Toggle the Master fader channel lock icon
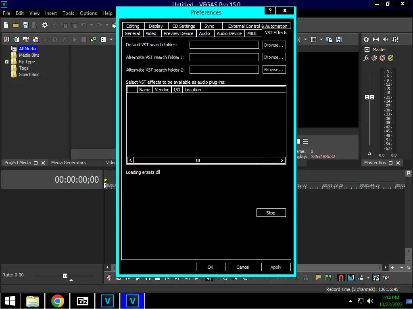 coord(369,154)
